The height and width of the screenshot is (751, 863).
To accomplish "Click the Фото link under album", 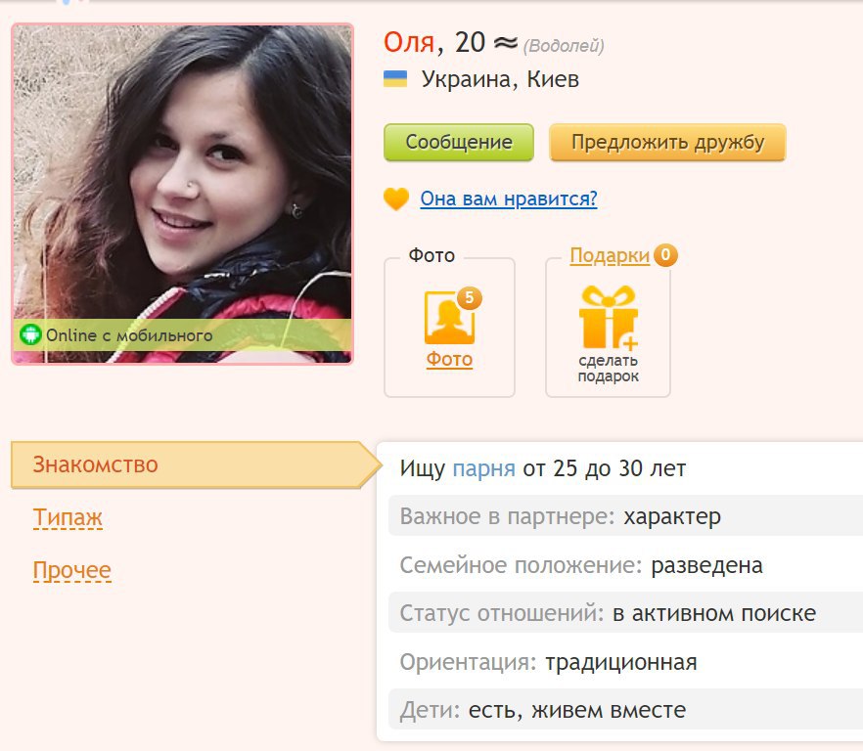I will (449, 359).
